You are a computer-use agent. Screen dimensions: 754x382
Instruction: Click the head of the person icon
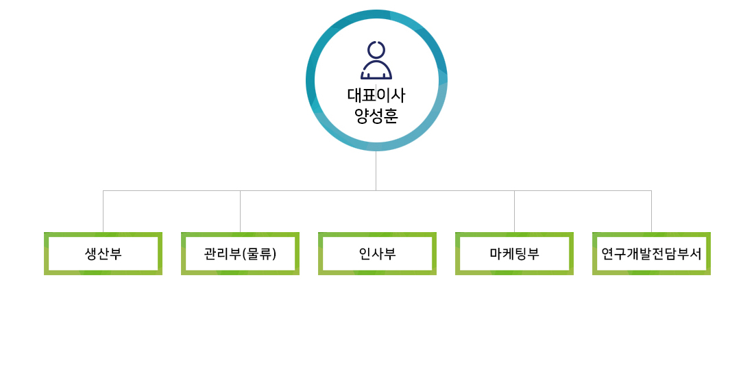pyautogui.click(x=376, y=49)
